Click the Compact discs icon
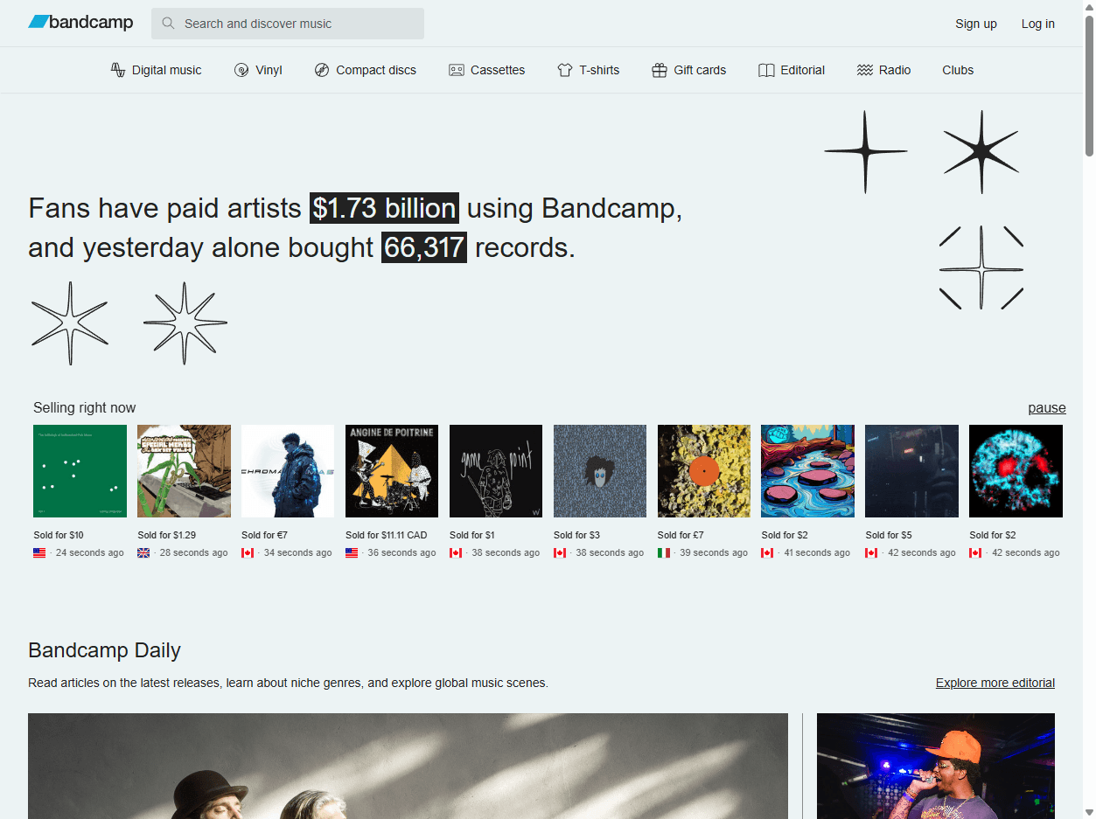The image size is (1096, 819). (x=322, y=70)
